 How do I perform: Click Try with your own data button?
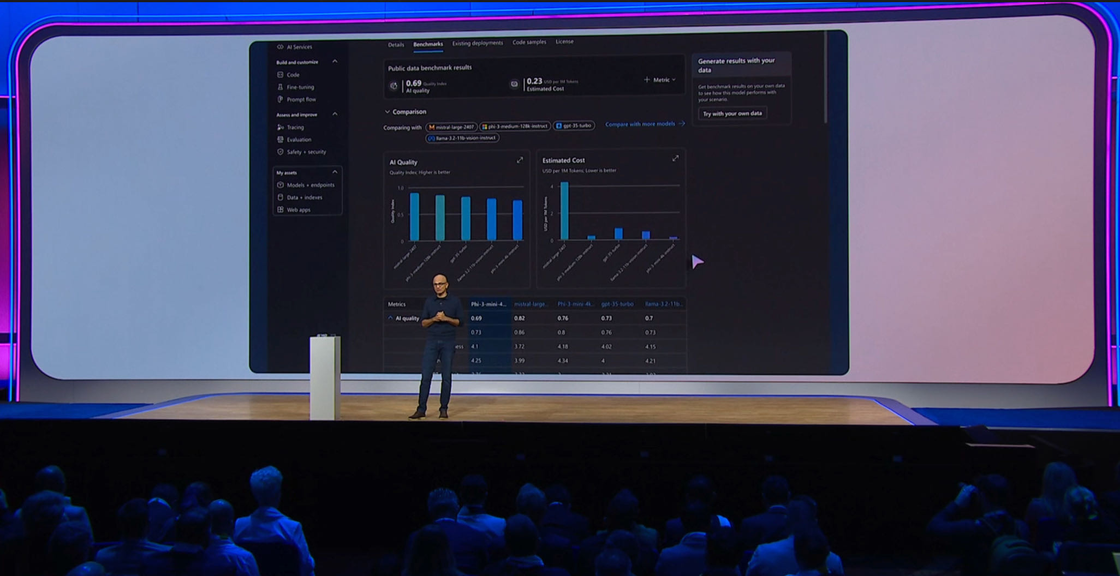pos(732,113)
